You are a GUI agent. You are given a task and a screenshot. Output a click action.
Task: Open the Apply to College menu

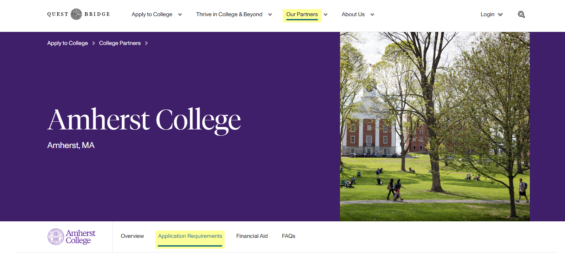pyautogui.click(x=152, y=14)
